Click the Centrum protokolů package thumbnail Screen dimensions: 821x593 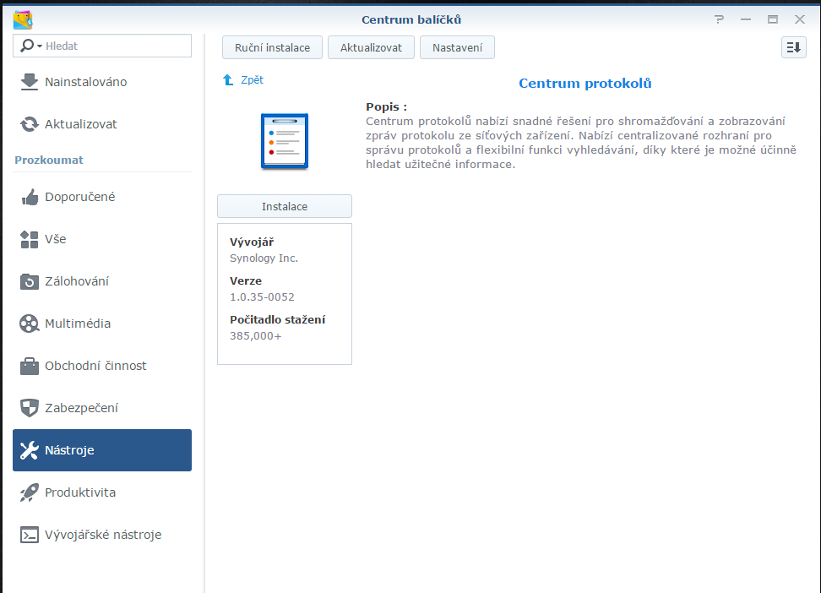pos(285,141)
